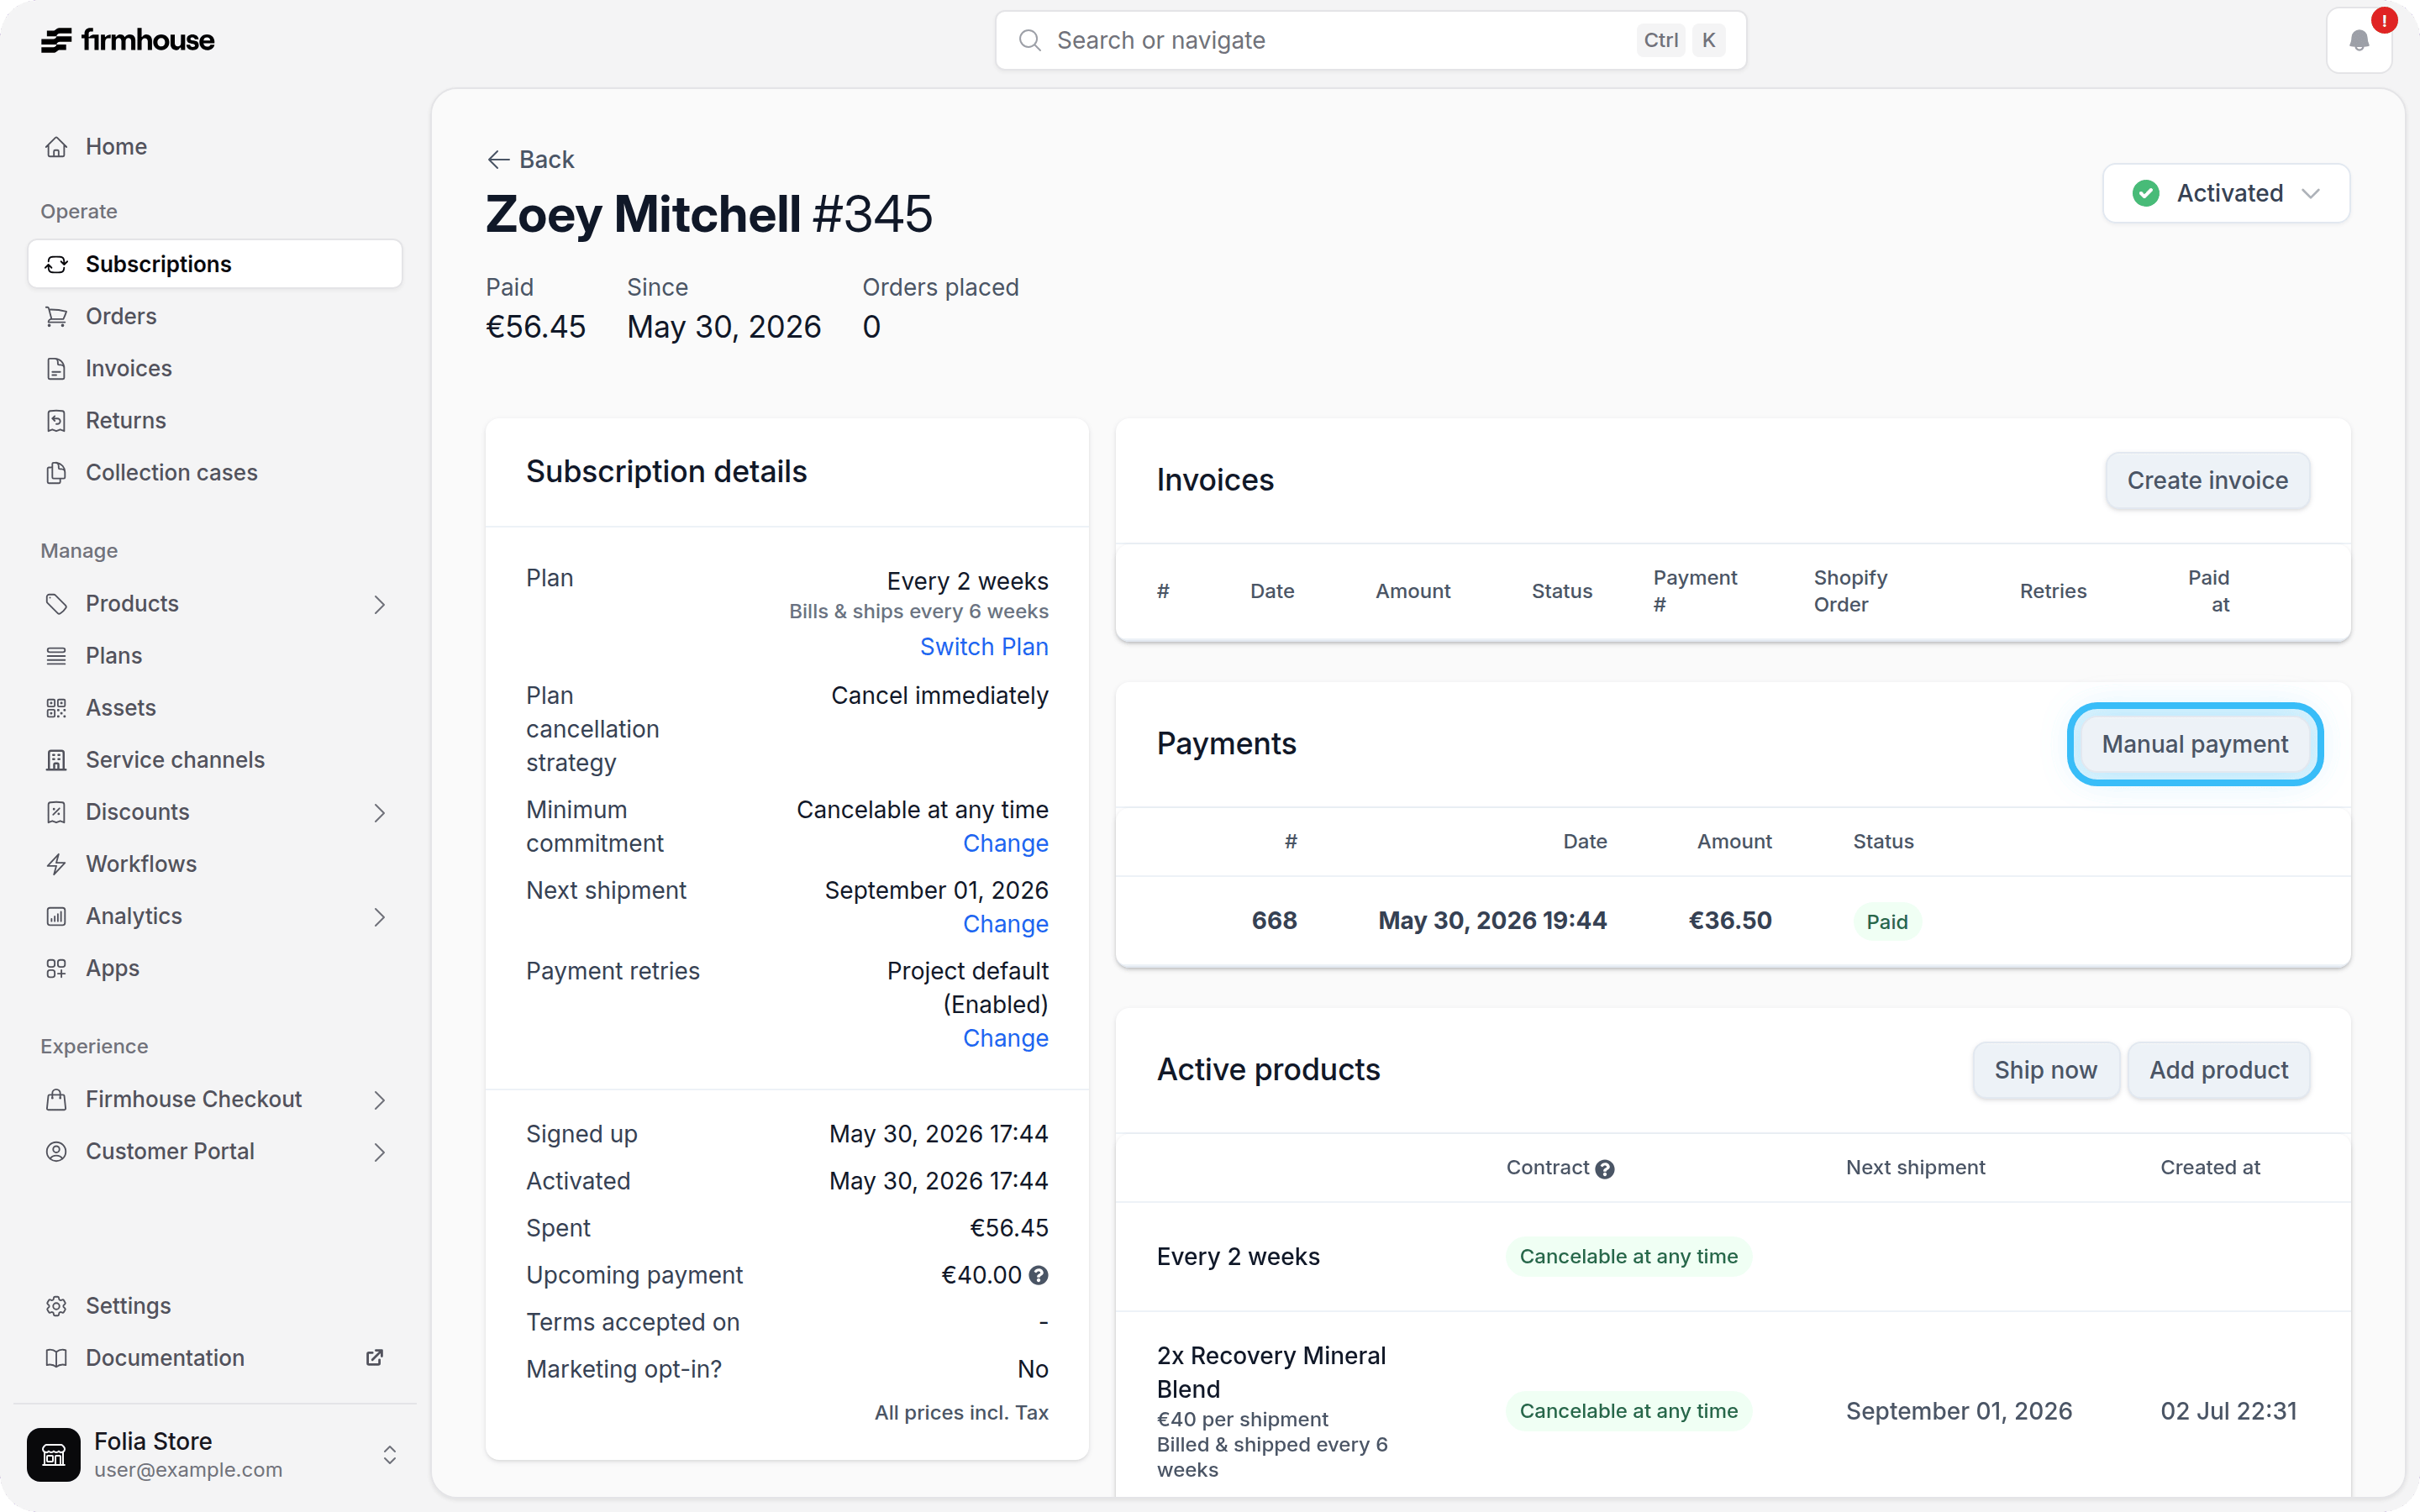Click the Subscriptions refresh icon
Viewport: 2420px width, 1512px height.
click(x=56, y=264)
